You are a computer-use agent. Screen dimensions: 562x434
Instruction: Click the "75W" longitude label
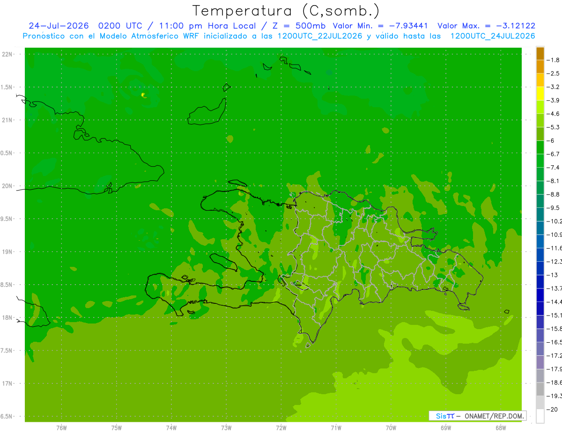coord(117,428)
